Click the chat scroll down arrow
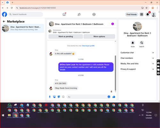The image size is (160, 128). tap(115, 92)
